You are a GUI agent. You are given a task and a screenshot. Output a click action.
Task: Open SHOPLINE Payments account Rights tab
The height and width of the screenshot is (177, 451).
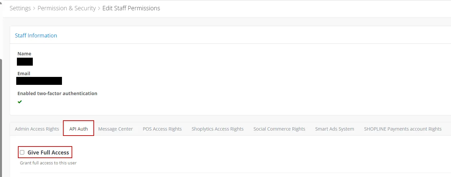click(x=403, y=129)
